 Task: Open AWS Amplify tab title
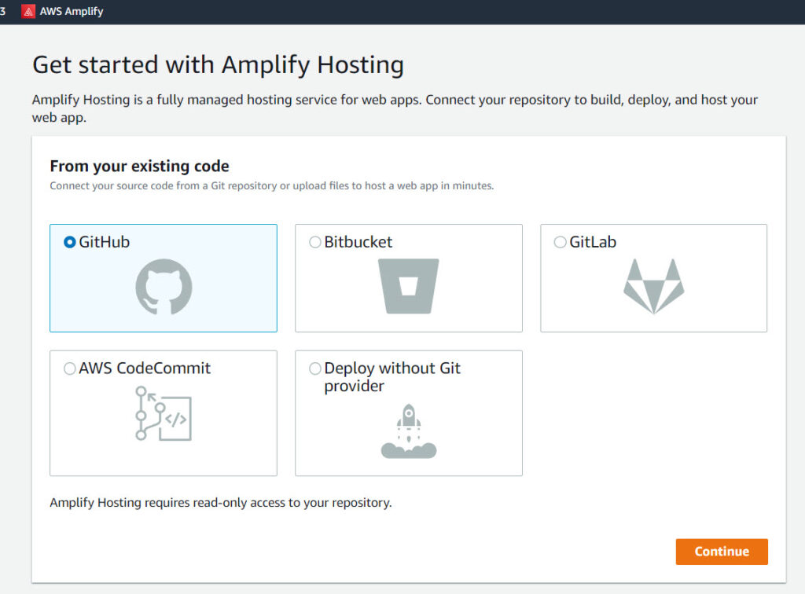pos(72,11)
